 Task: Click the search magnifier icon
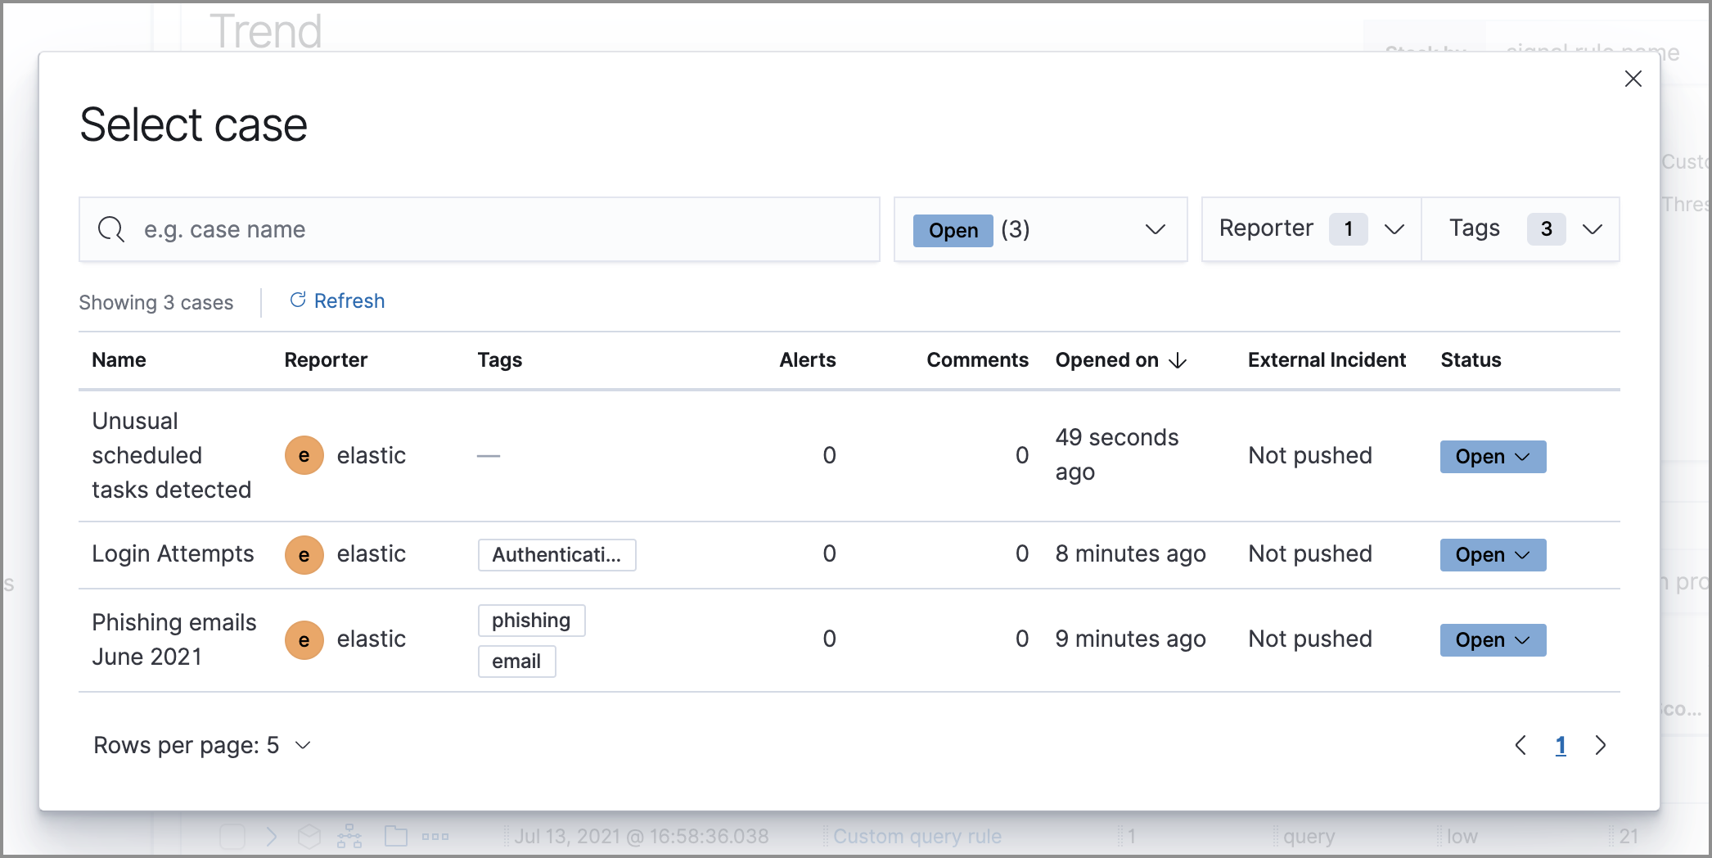[x=111, y=229]
